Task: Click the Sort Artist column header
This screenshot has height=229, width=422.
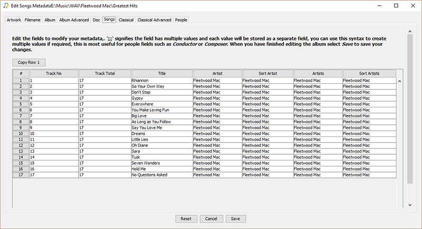Action: 268,73
